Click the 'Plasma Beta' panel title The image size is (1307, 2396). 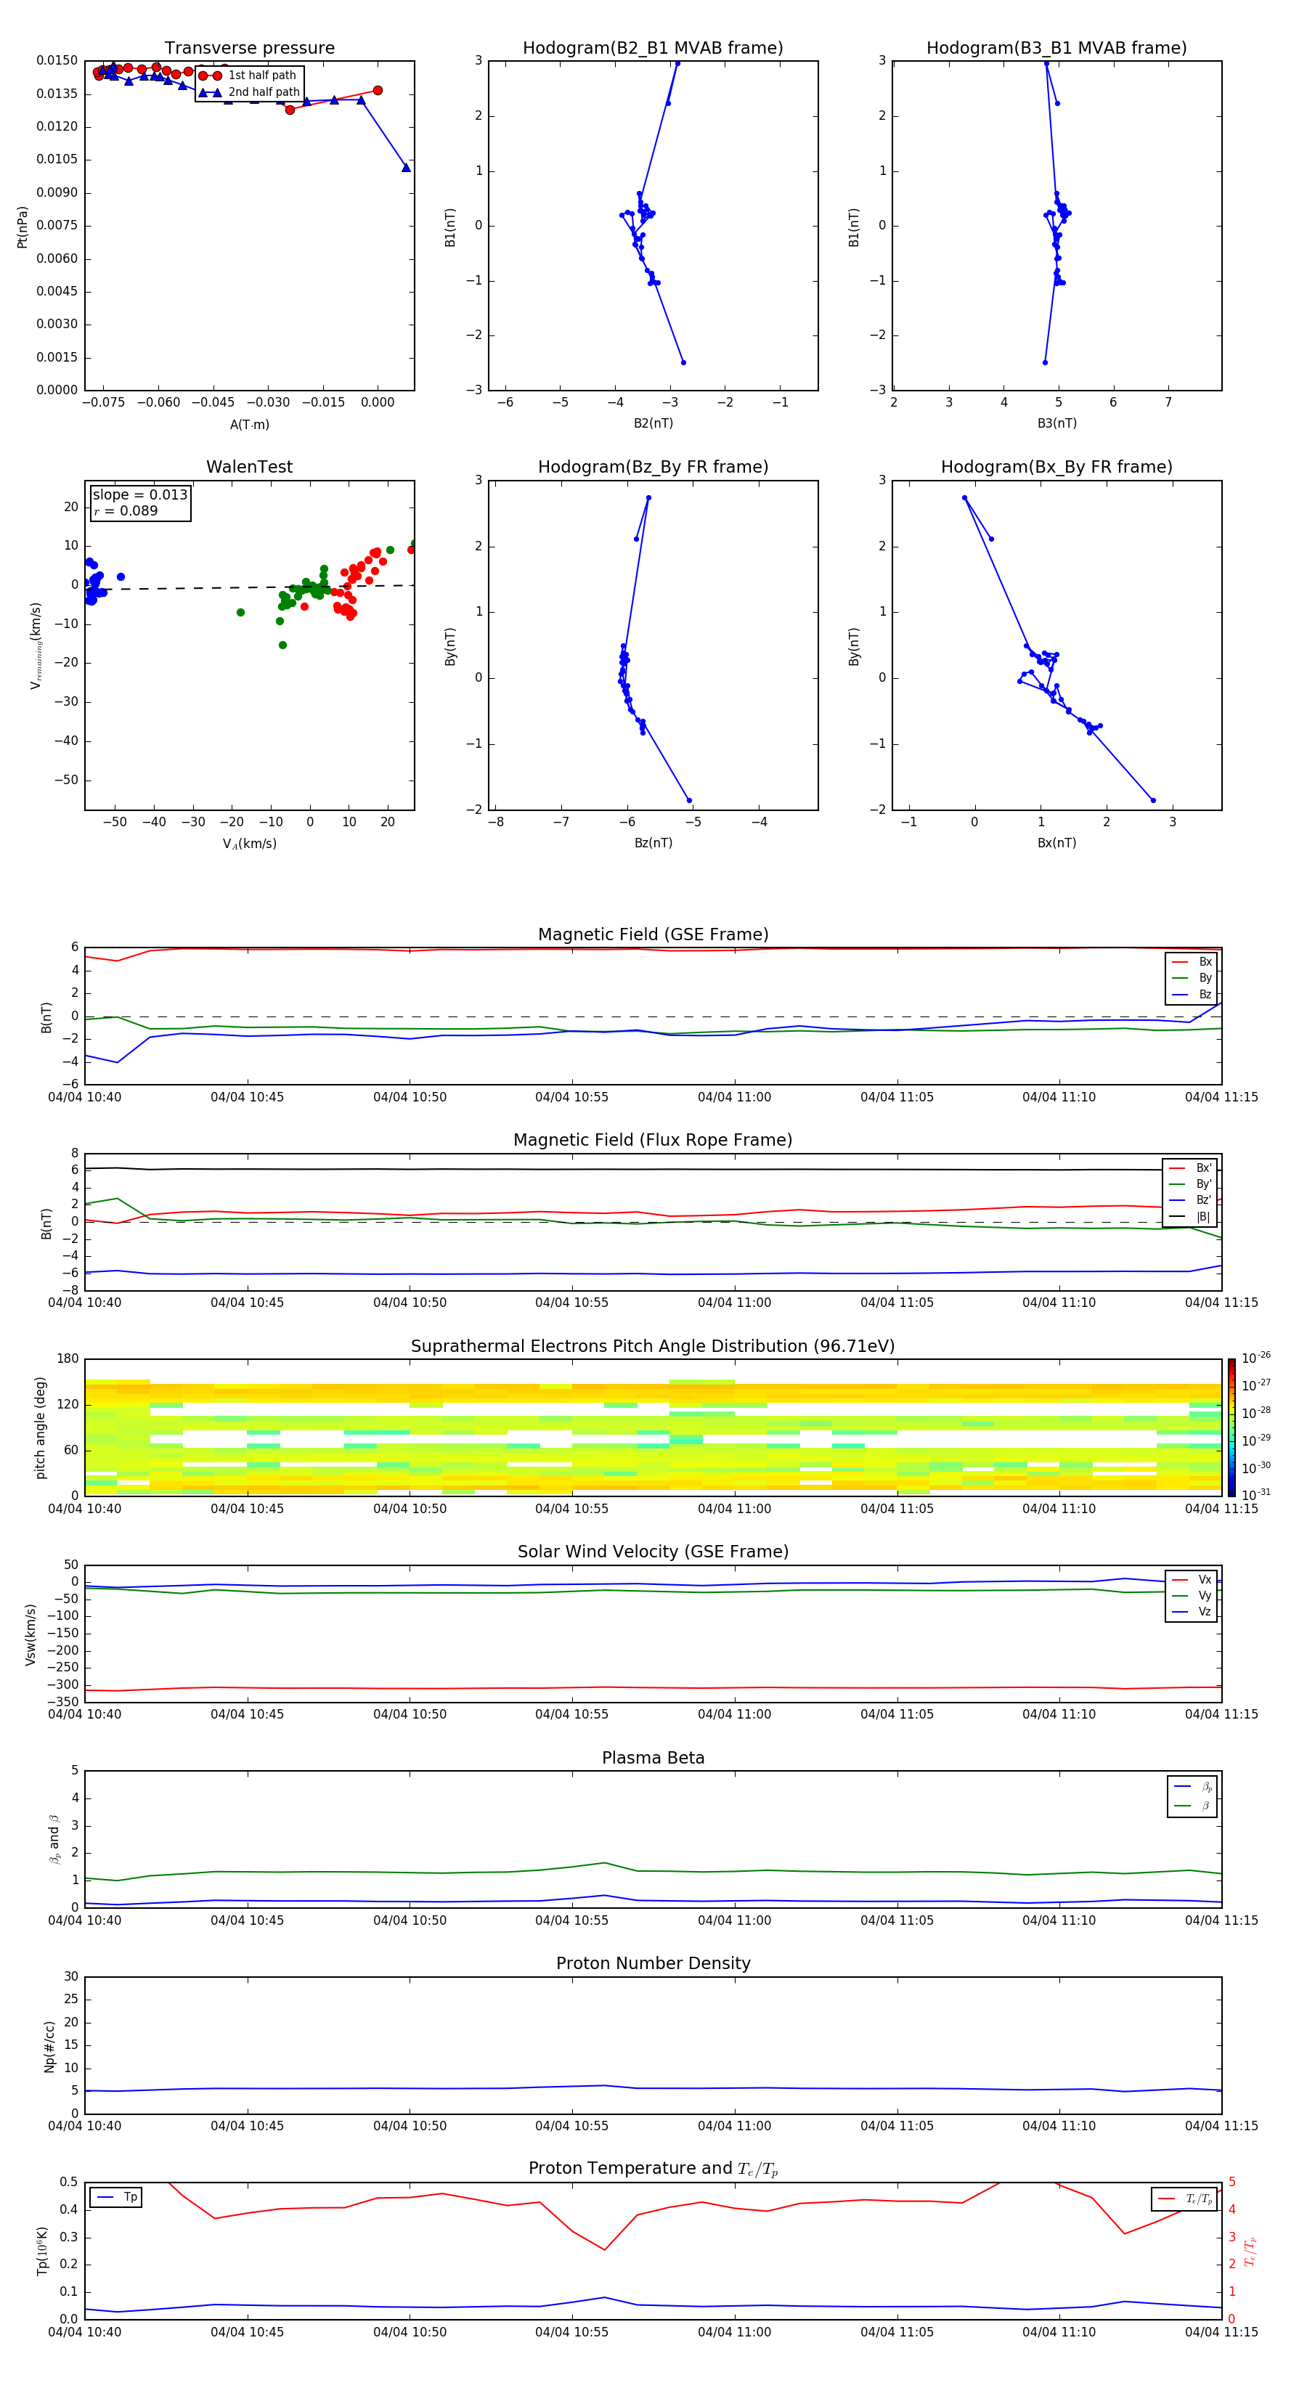(653, 1759)
